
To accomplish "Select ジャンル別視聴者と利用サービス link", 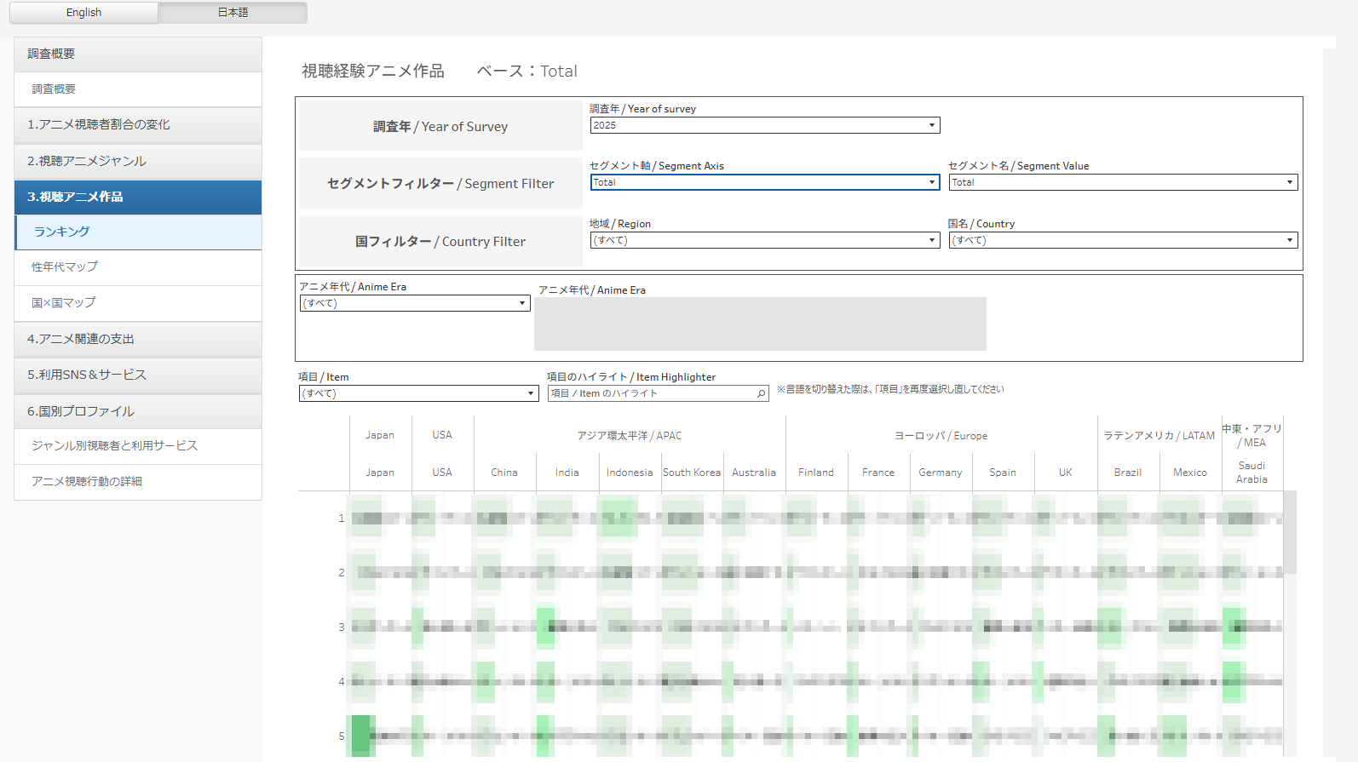I will click(138, 446).
